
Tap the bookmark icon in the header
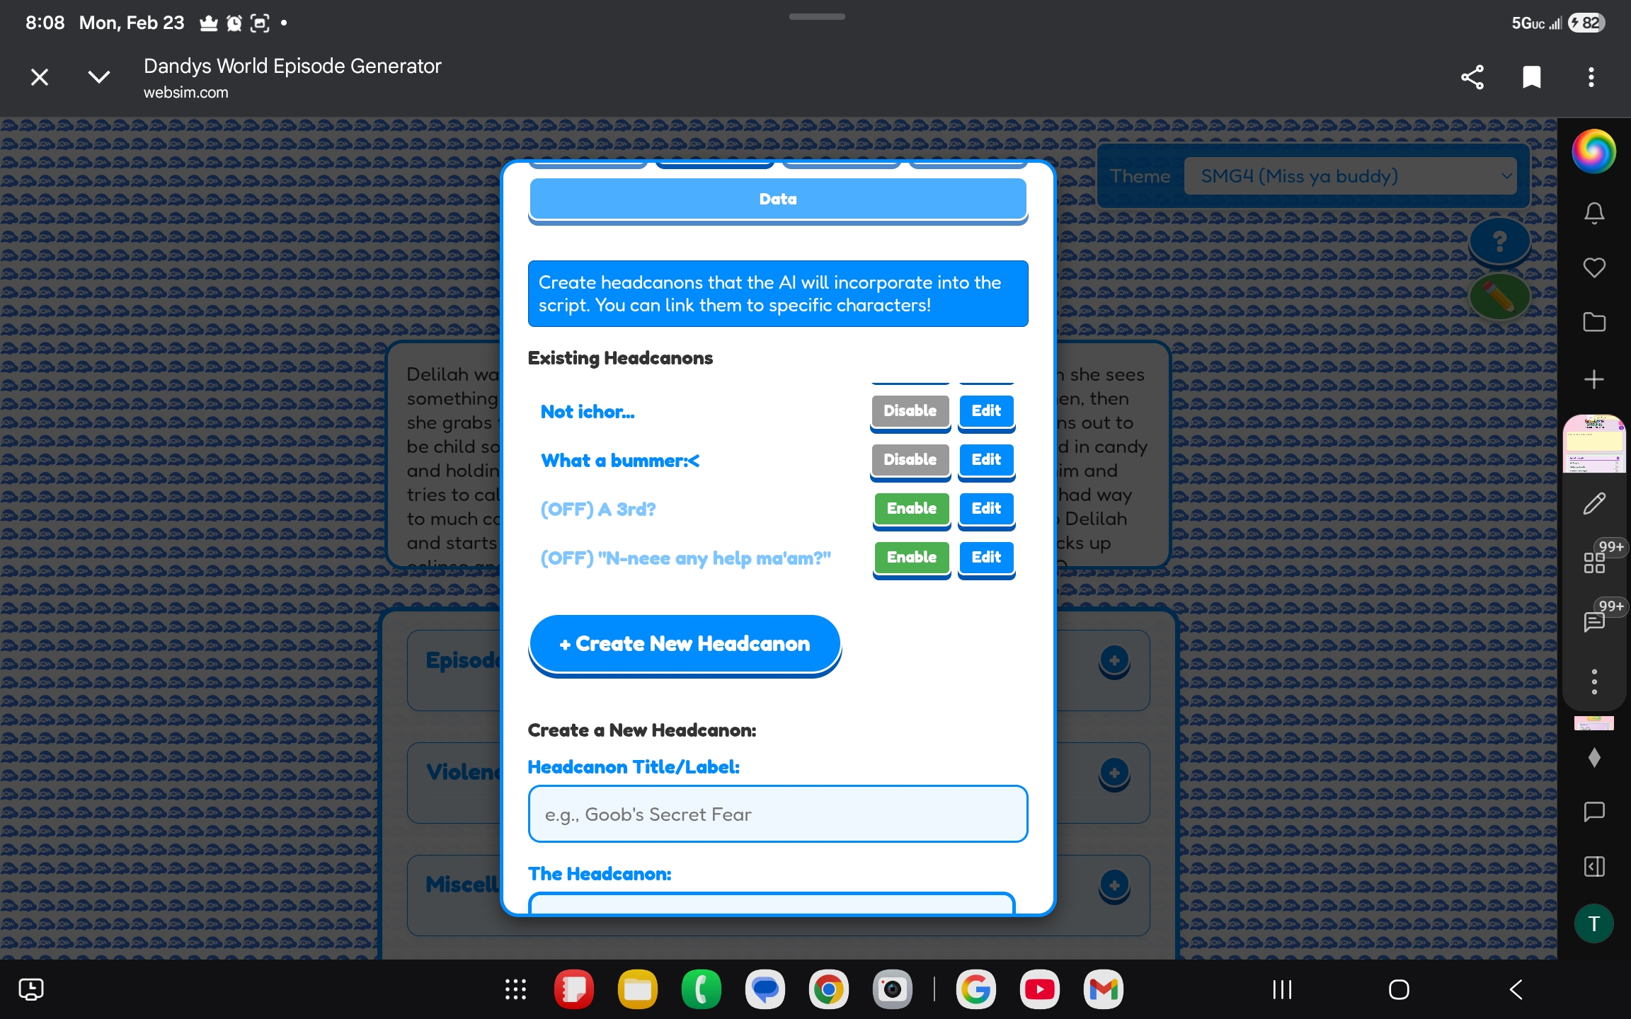pyautogui.click(x=1531, y=77)
